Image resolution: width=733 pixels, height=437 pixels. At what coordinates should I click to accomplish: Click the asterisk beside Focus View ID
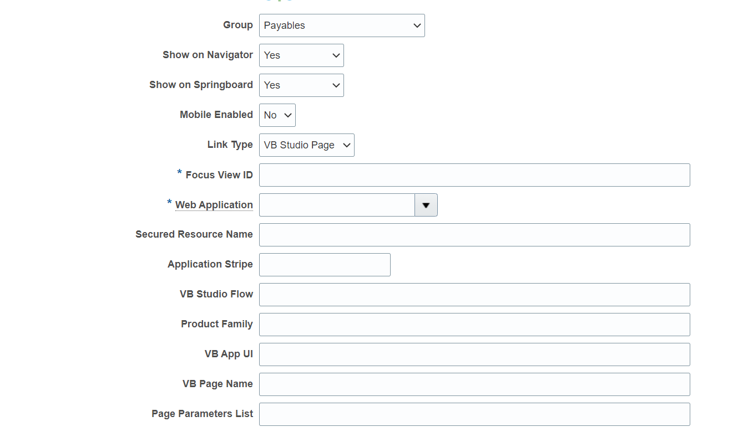(179, 173)
